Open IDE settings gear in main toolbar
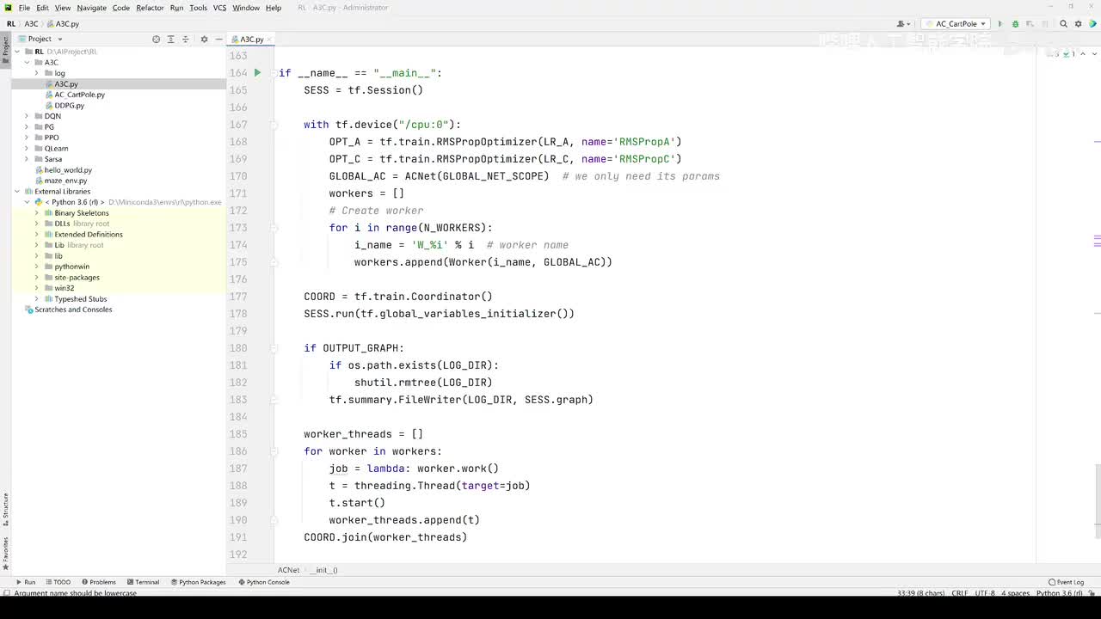Image resolution: width=1101 pixels, height=619 pixels. (x=1078, y=24)
